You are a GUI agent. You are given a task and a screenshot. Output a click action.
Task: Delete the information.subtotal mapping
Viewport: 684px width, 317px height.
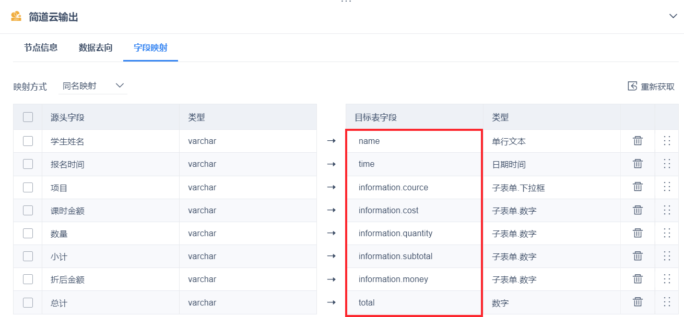[638, 256]
